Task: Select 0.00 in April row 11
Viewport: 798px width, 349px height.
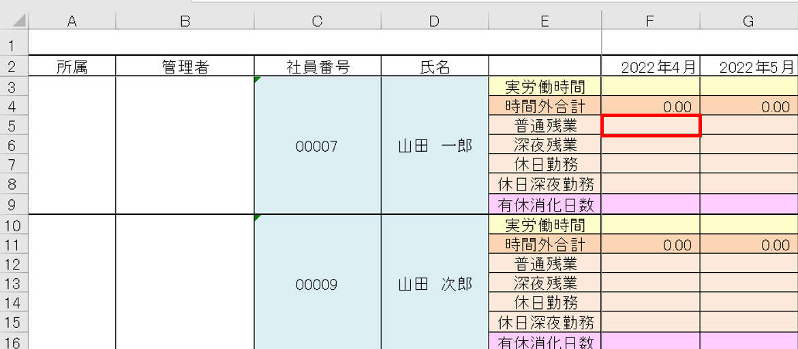Action: [x=650, y=244]
